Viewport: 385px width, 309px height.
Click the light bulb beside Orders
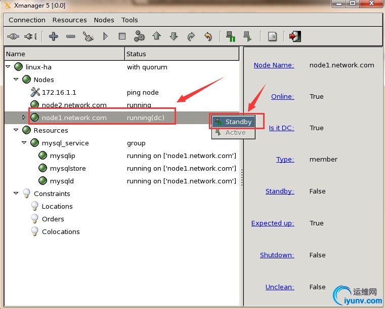point(34,218)
